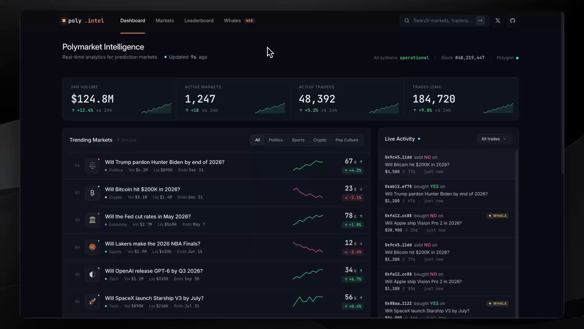584x329 pixels.
Task: Filter trending markets by Pop Culture
Action: [347, 140]
